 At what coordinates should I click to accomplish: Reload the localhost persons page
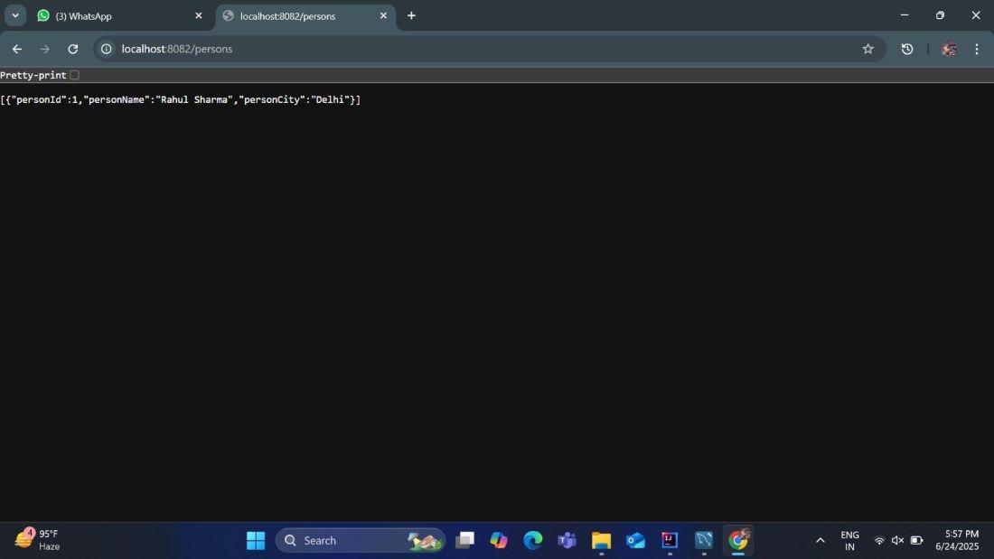[73, 49]
